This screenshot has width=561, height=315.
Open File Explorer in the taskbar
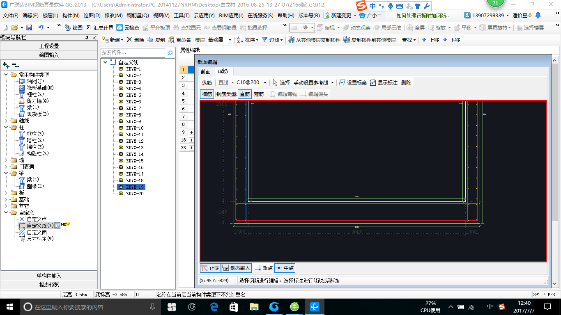[254, 306]
